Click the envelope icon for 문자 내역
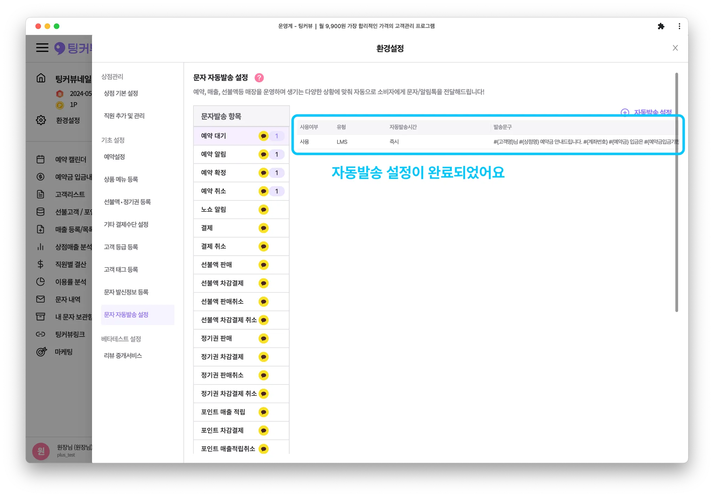The image size is (714, 497). (40, 299)
